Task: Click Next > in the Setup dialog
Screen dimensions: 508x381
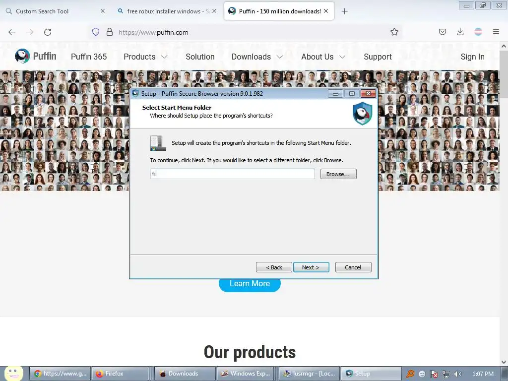Action: [311, 267]
